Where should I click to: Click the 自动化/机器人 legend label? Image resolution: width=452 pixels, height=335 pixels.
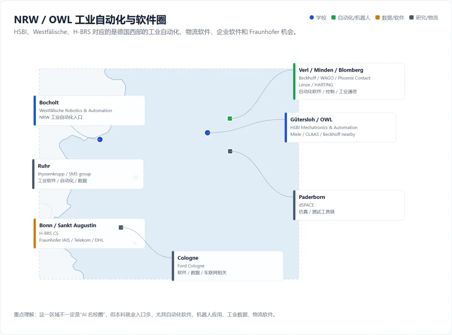pos(354,18)
